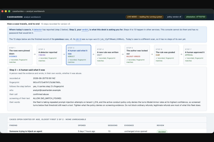This screenshot has height=142, width=214.
Task: Click the '5 days 7 hours ago' cell
Action: [x=86, y=131]
